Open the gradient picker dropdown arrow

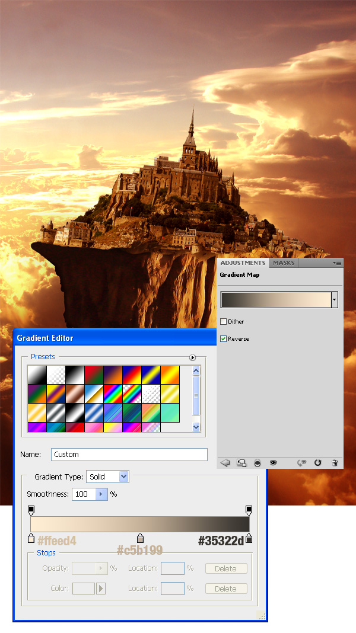[334, 300]
